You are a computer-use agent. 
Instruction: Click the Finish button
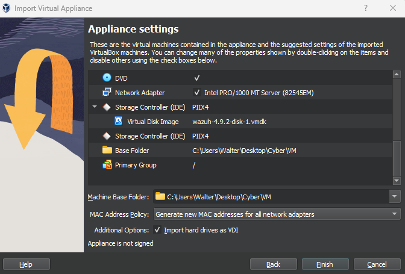pyautogui.click(x=325, y=264)
